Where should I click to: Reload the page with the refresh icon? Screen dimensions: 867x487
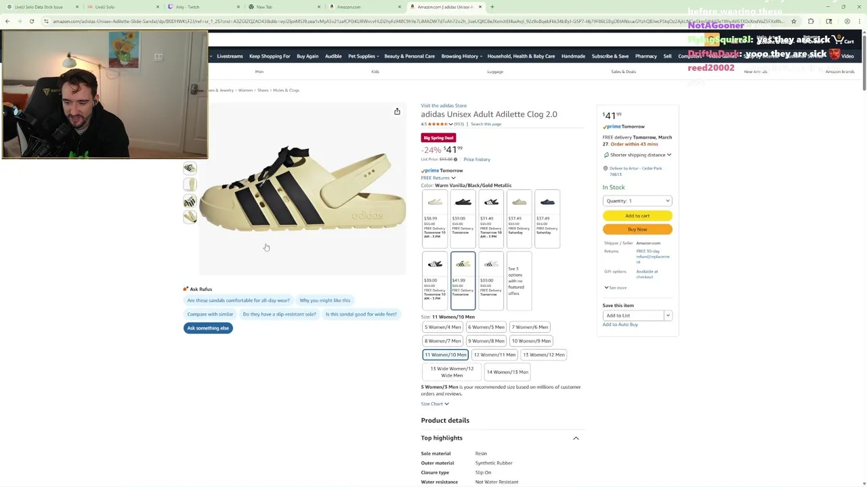(x=32, y=21)
